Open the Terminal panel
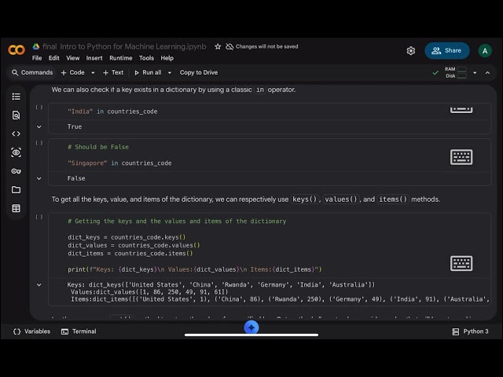Viewport: 503px width, 377px height. coord(79,331)
